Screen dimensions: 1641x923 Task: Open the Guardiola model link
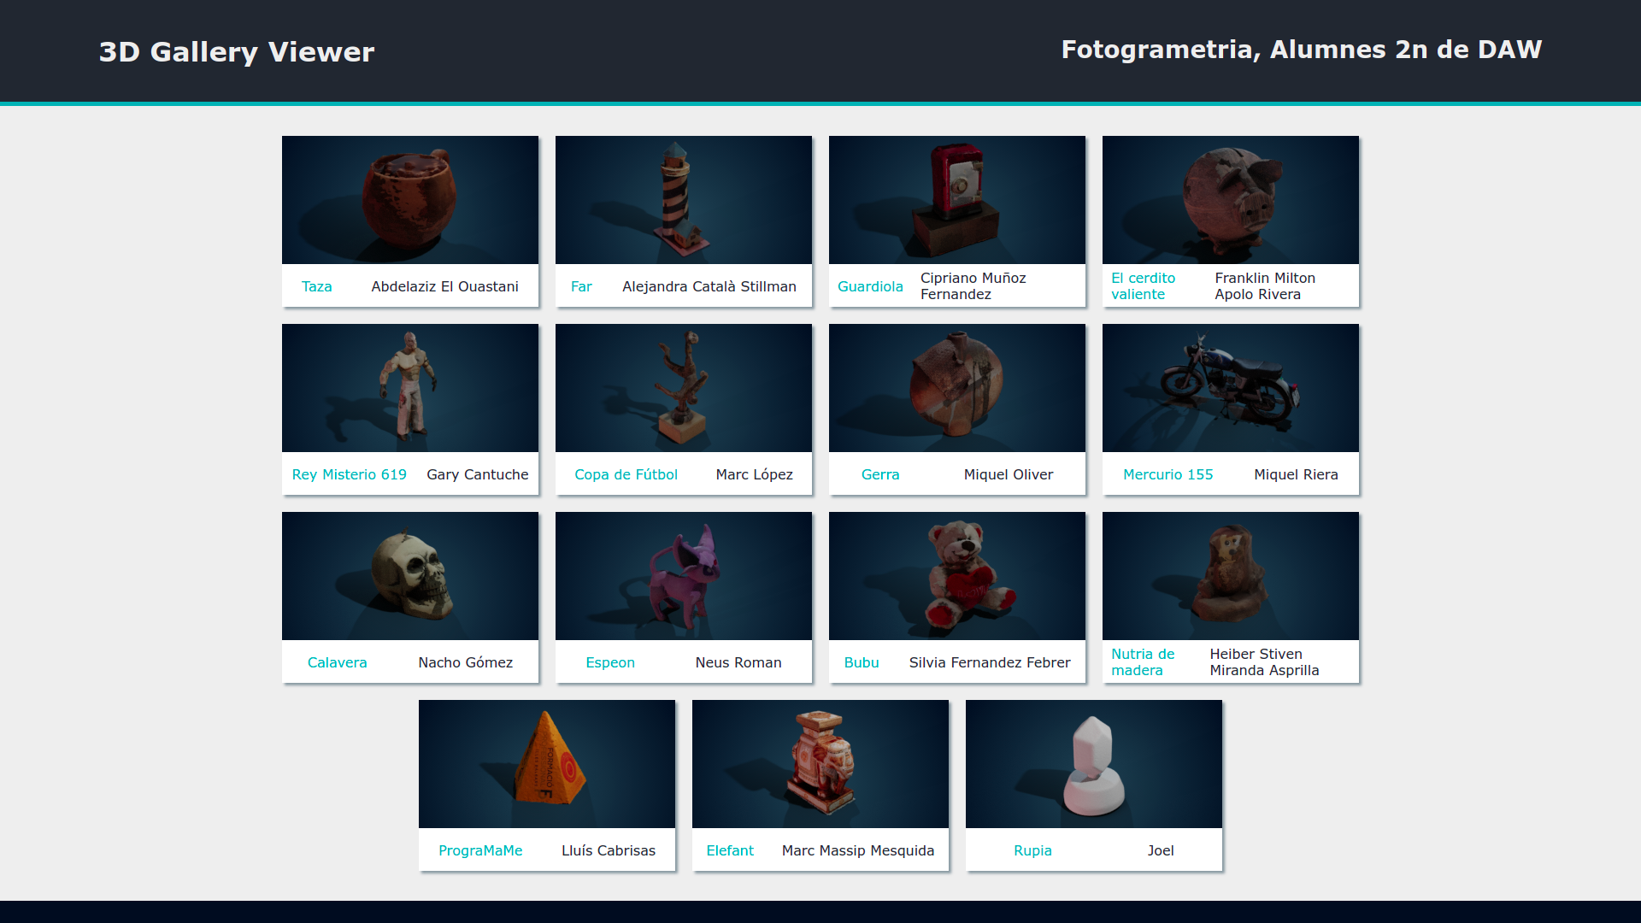coord(870,286)
